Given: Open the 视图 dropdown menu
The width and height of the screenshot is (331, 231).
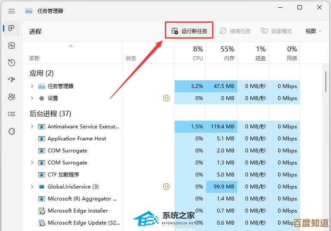Looking at the screenshot, I should (313, 31).
